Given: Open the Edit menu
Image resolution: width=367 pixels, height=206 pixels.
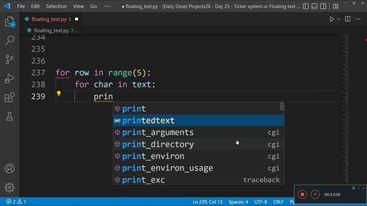Looking at the screenshot, I should (x=36, y=6).
